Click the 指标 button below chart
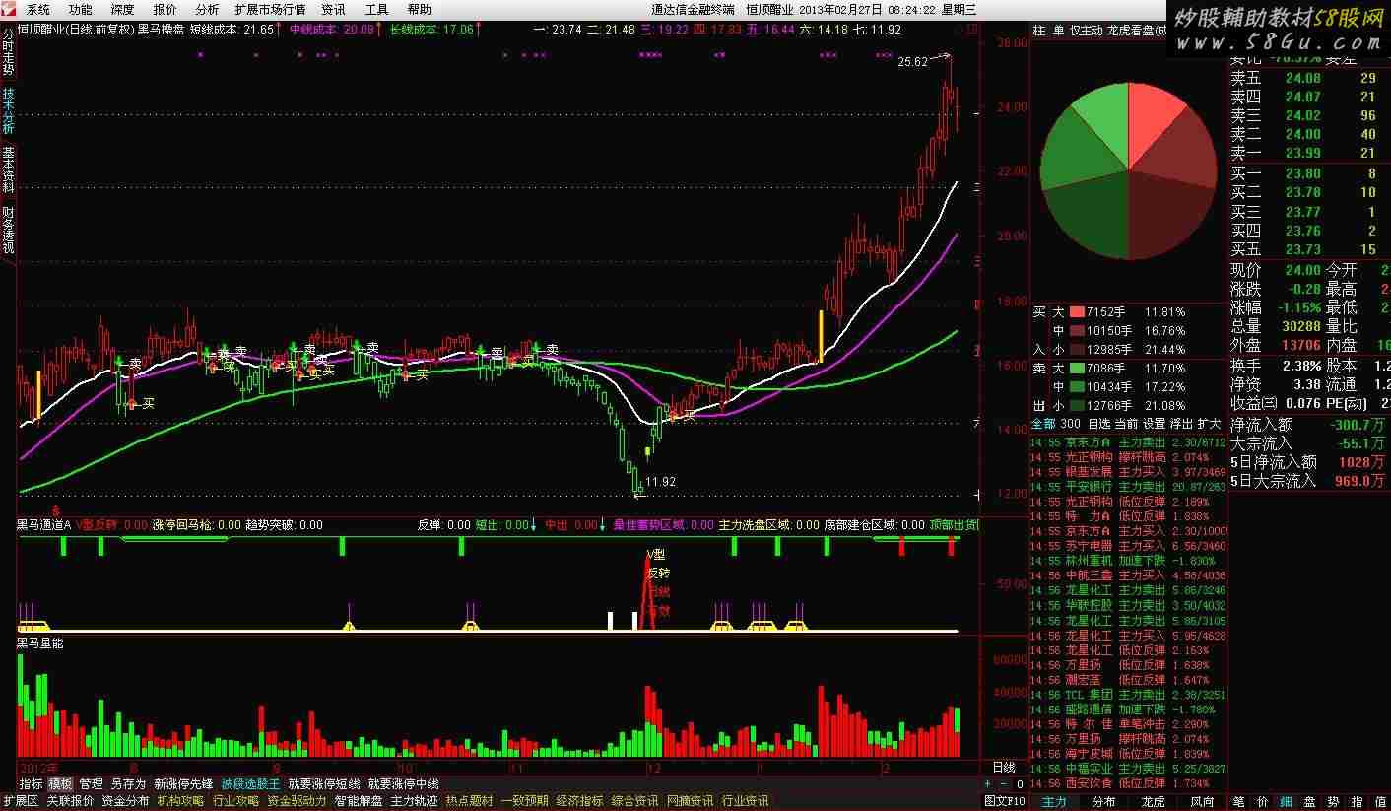Screen dimensions: 1391x811 (31, 784)
